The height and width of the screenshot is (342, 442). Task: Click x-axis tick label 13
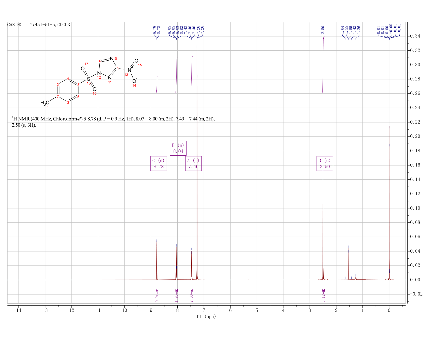pyautogui.click(x=45, y=310)
